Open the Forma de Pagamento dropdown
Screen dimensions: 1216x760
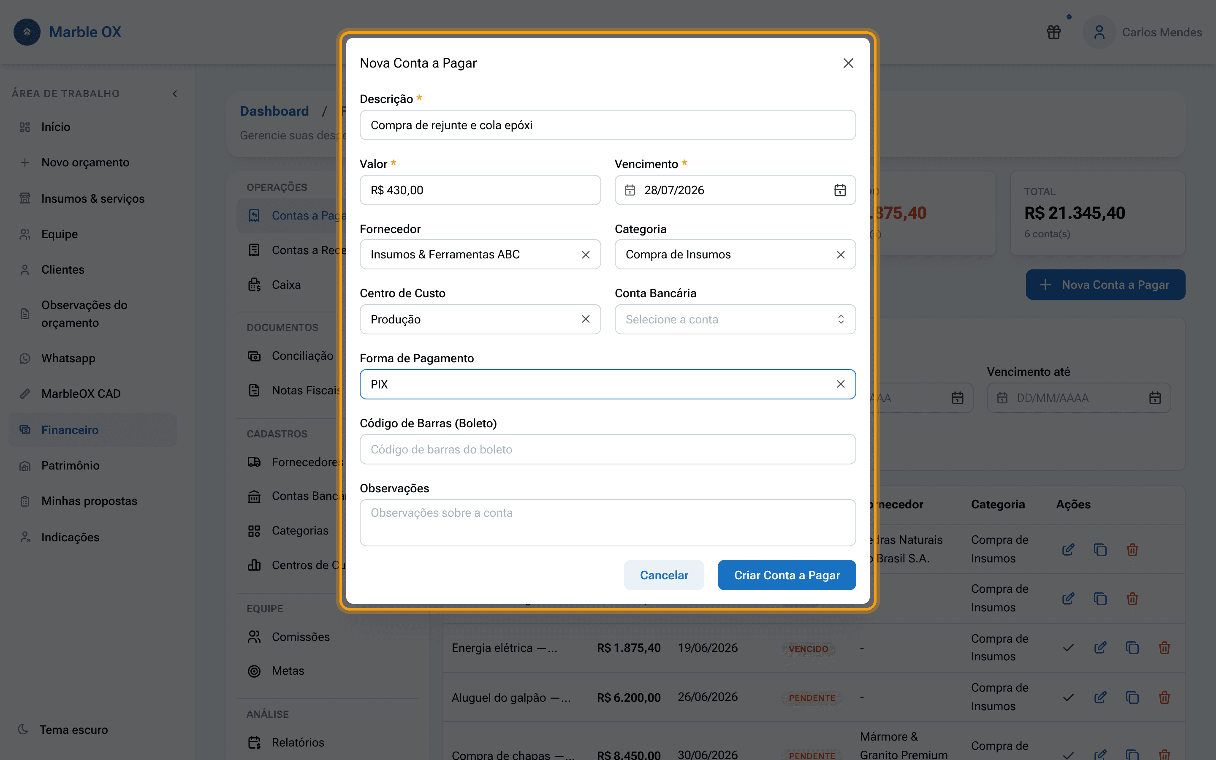[x=608, y=384]
